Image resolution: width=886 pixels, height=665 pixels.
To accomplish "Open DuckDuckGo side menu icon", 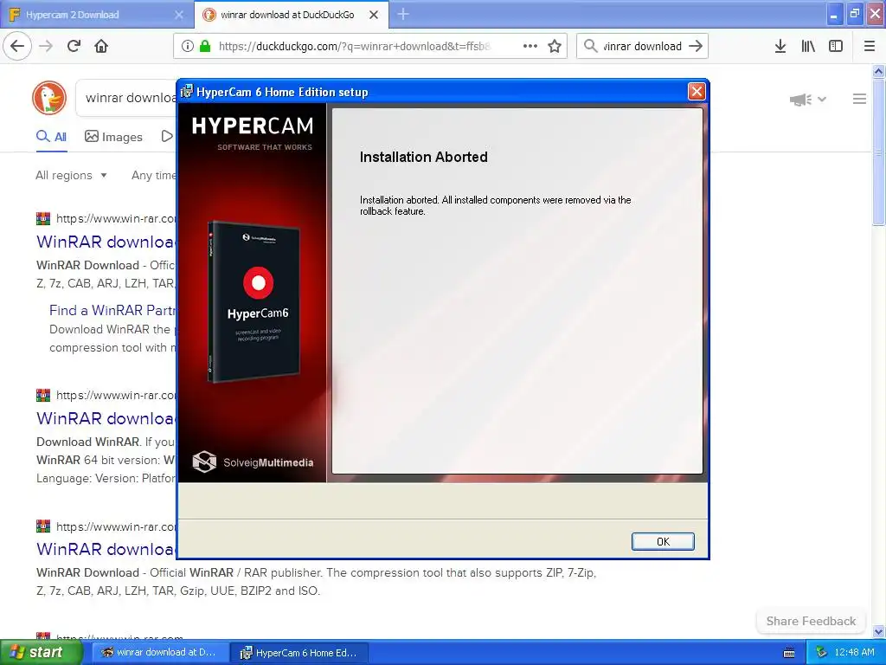I will 859,99.
